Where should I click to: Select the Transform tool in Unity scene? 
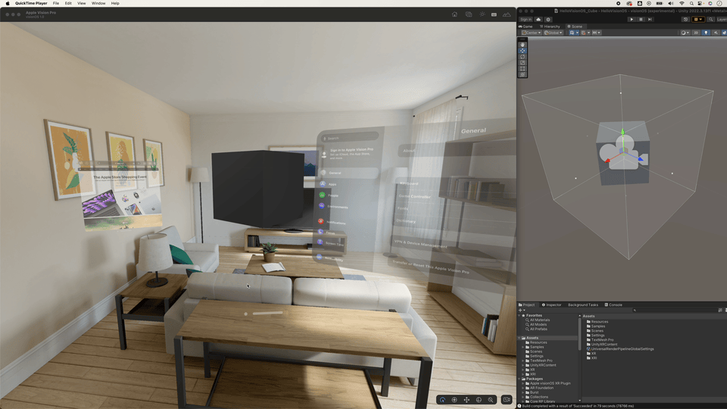tap(523, 74)
